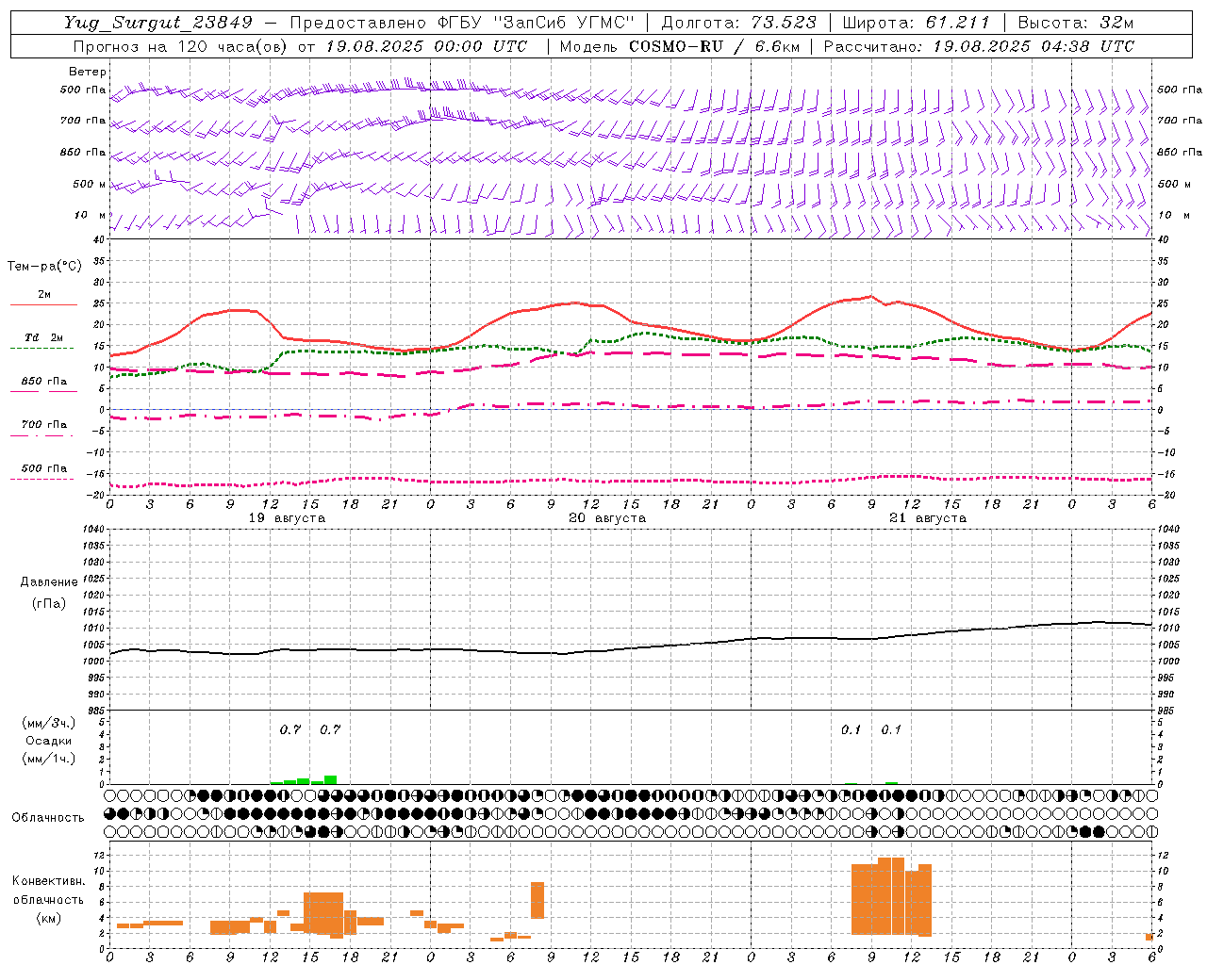Click the 700 гПа label in temperature legend
1207x965 pixels.
pos(43,425)
